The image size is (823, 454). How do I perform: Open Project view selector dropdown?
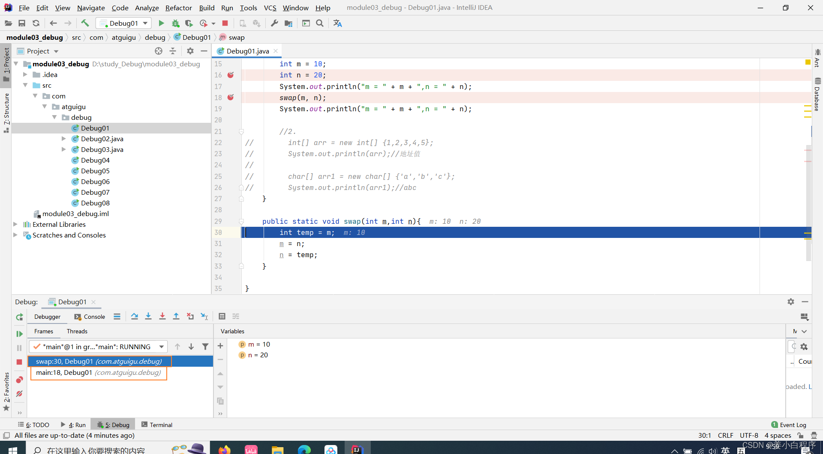click(56, 51)
